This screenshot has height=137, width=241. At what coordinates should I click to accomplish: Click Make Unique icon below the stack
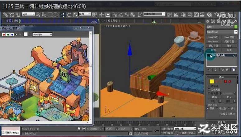(x=223, y=70)
